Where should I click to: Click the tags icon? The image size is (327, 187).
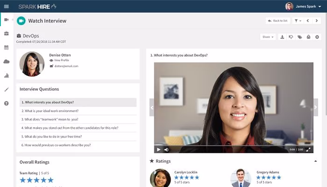300,37
